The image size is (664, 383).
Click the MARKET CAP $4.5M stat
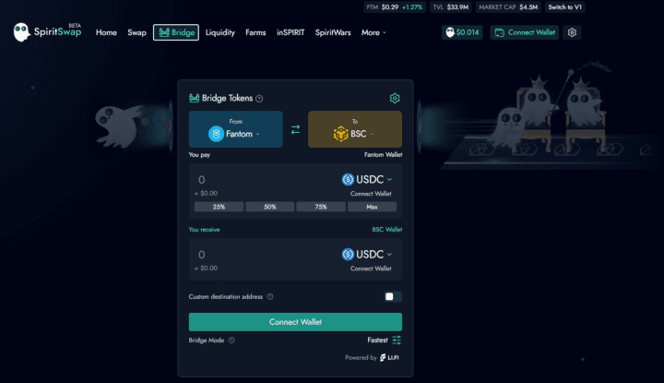(x=508, y=7)
